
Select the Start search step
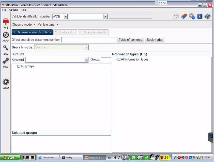point(65,32)
